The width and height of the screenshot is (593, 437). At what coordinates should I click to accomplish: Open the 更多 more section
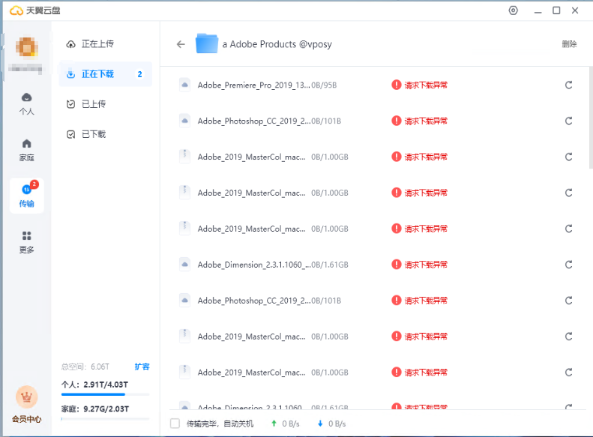point(26,242)
